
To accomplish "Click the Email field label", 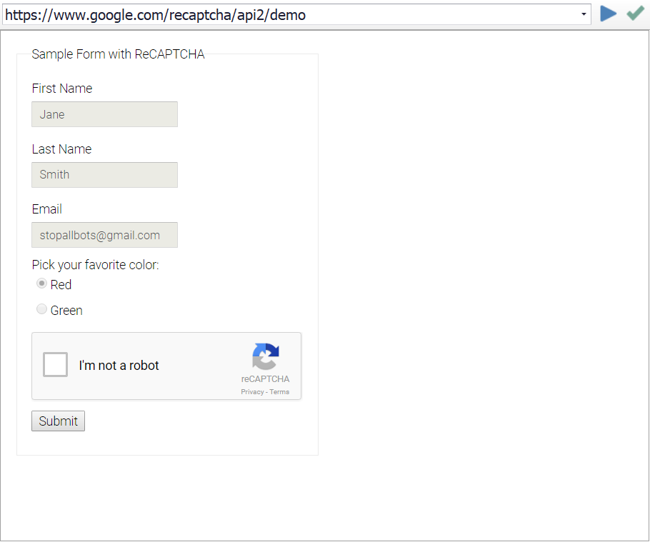I will [x=46, y=209].
